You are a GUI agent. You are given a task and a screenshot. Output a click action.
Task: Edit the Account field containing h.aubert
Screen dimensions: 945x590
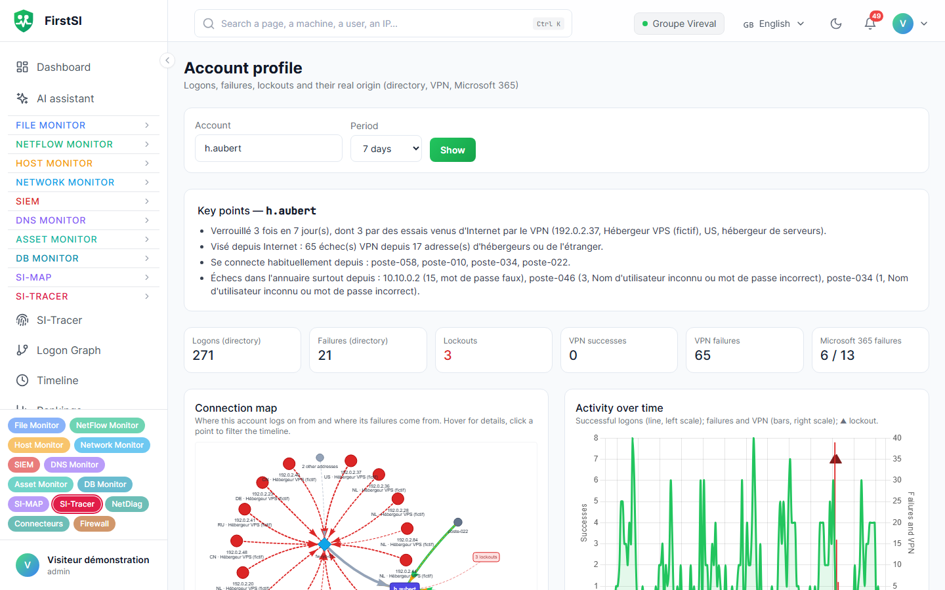pos(268,148)
